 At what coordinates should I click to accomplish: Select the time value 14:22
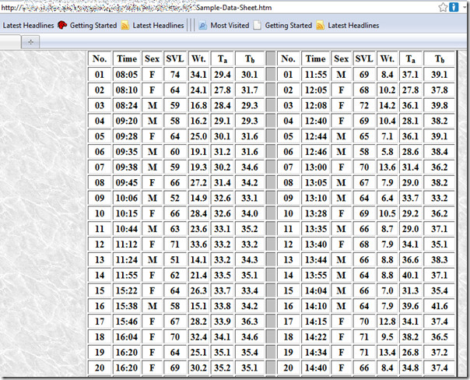tap(316, 337)
